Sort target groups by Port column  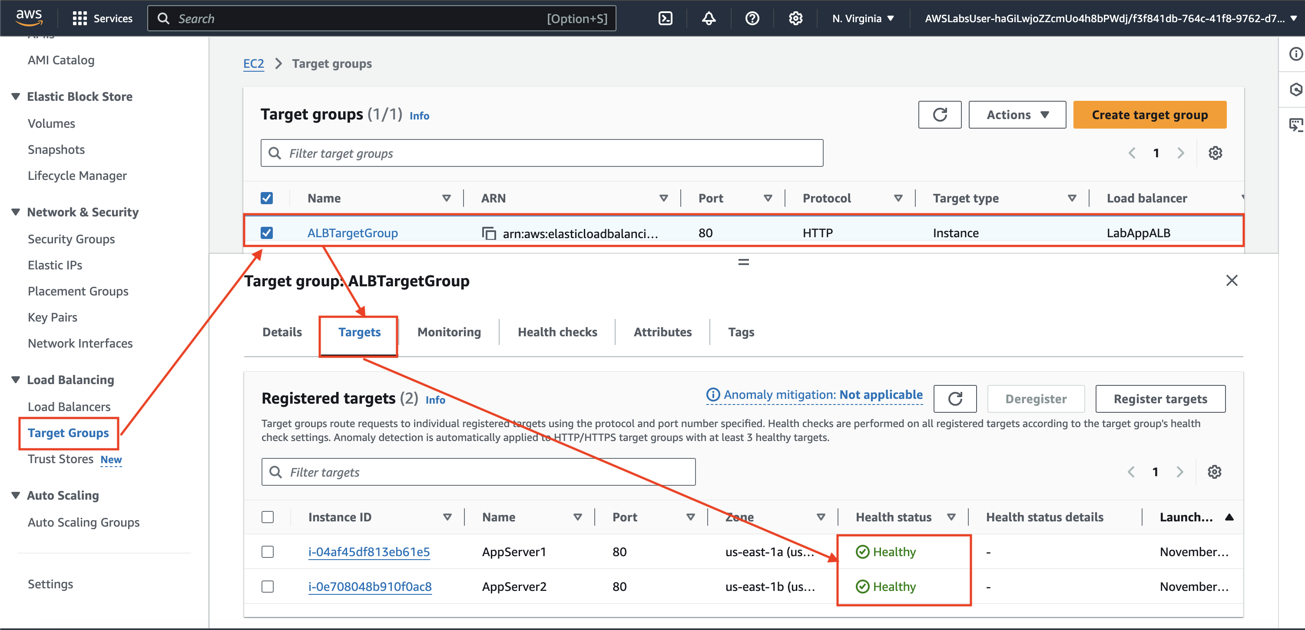coord(768,198)
